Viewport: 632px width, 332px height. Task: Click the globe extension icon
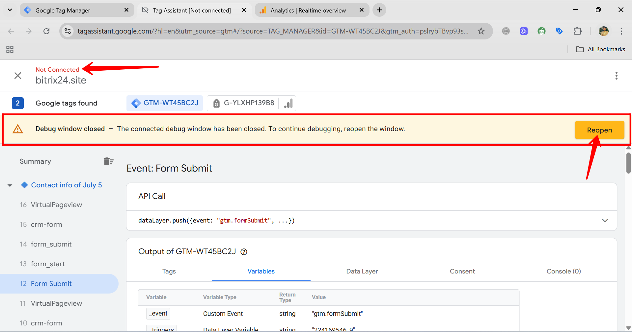(x=506, y=31)
